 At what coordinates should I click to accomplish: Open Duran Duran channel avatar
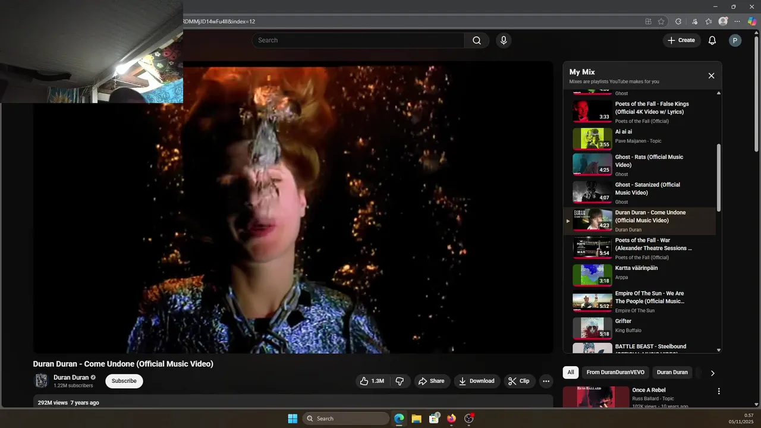pyautogui.click(x=42, y=381)
